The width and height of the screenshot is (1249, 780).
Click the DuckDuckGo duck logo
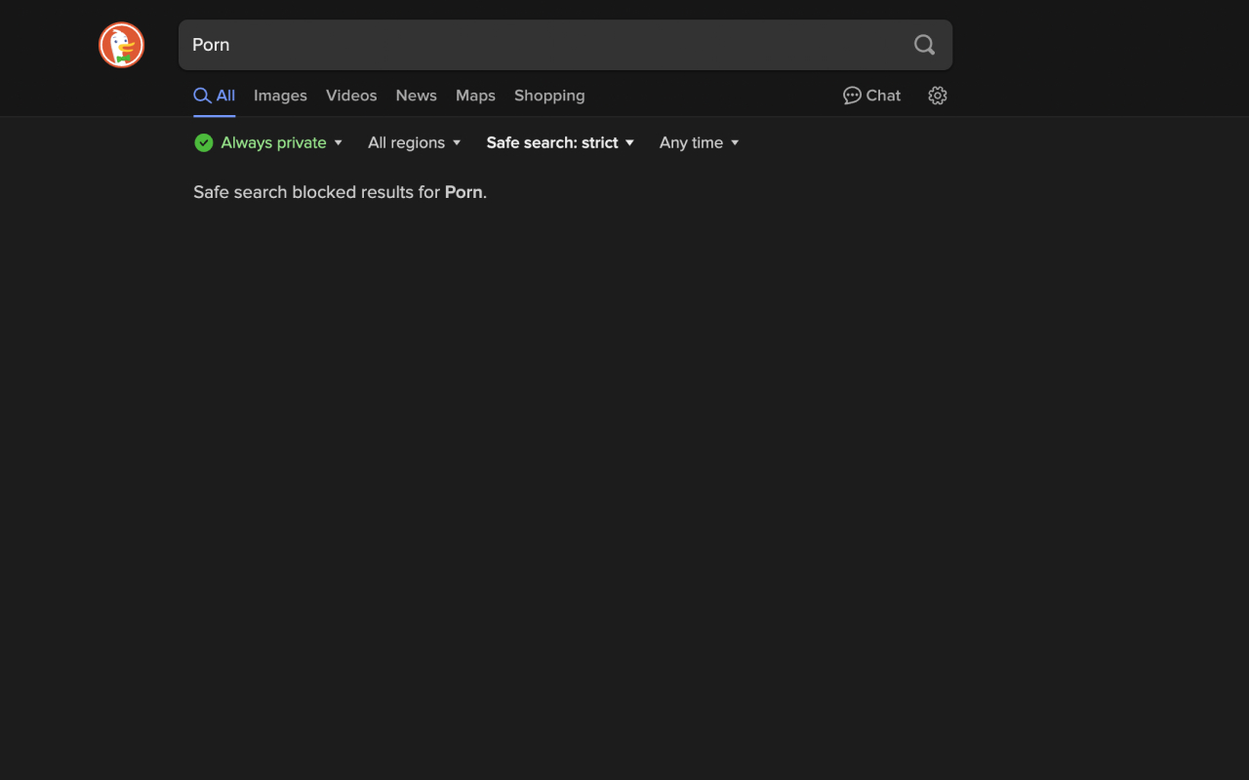pos(122,45)
